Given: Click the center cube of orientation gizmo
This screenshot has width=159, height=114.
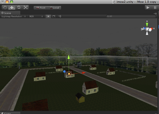Looking at the screenshot, I should [147, 29].
